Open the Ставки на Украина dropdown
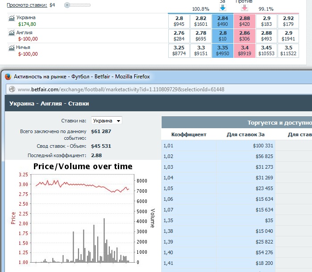The image size is (312, 272). point(106,121)
